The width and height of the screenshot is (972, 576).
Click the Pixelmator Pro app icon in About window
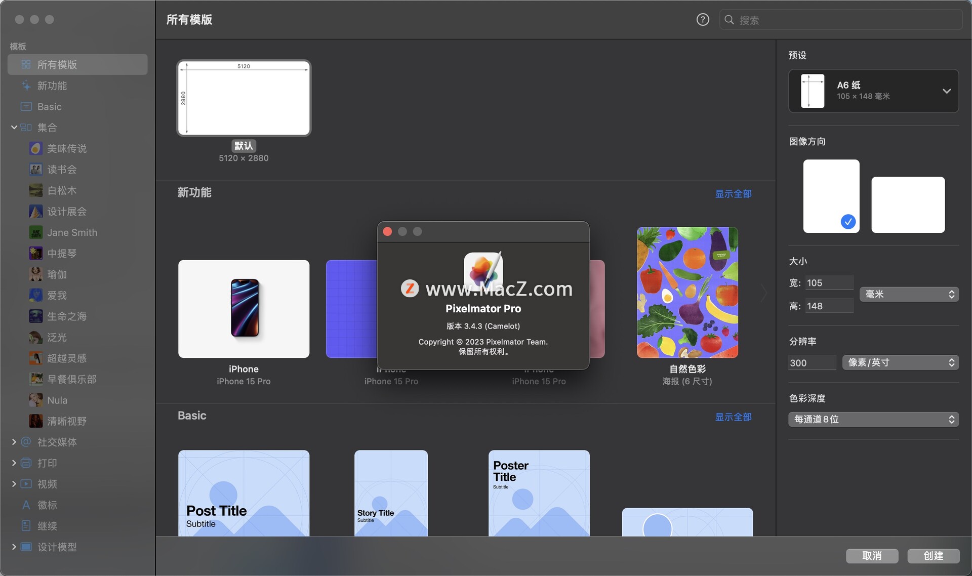(483, 272)
